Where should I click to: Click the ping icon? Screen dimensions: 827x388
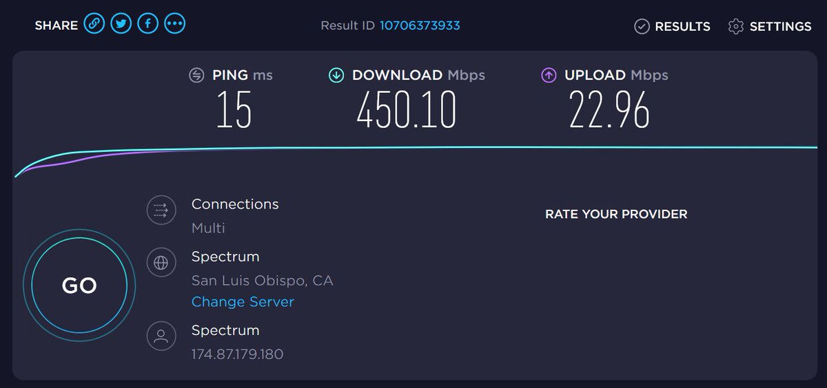196,75
